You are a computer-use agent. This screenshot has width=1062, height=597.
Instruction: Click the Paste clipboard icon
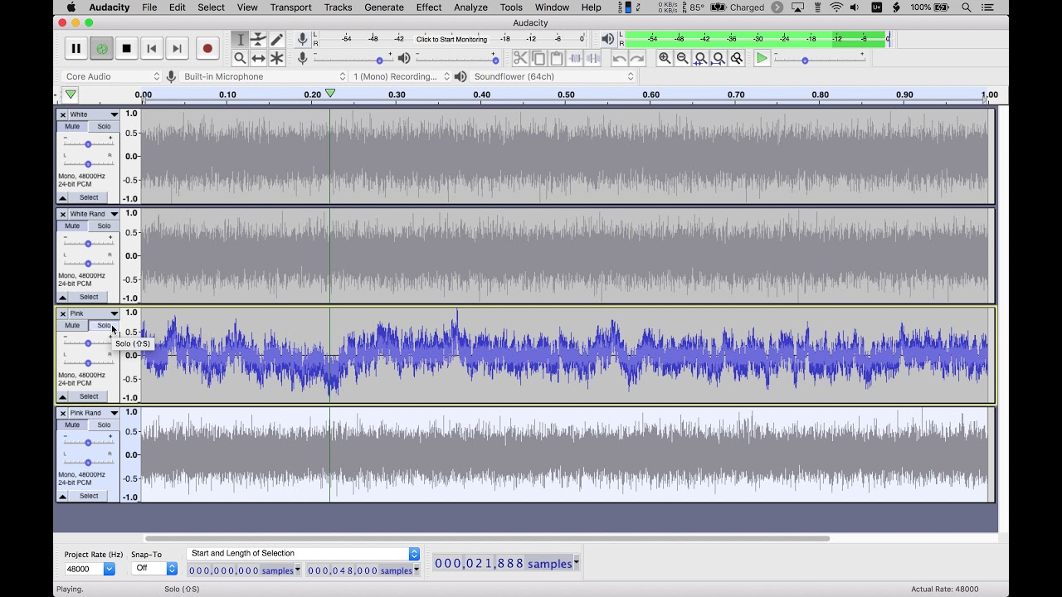[557, 58]
